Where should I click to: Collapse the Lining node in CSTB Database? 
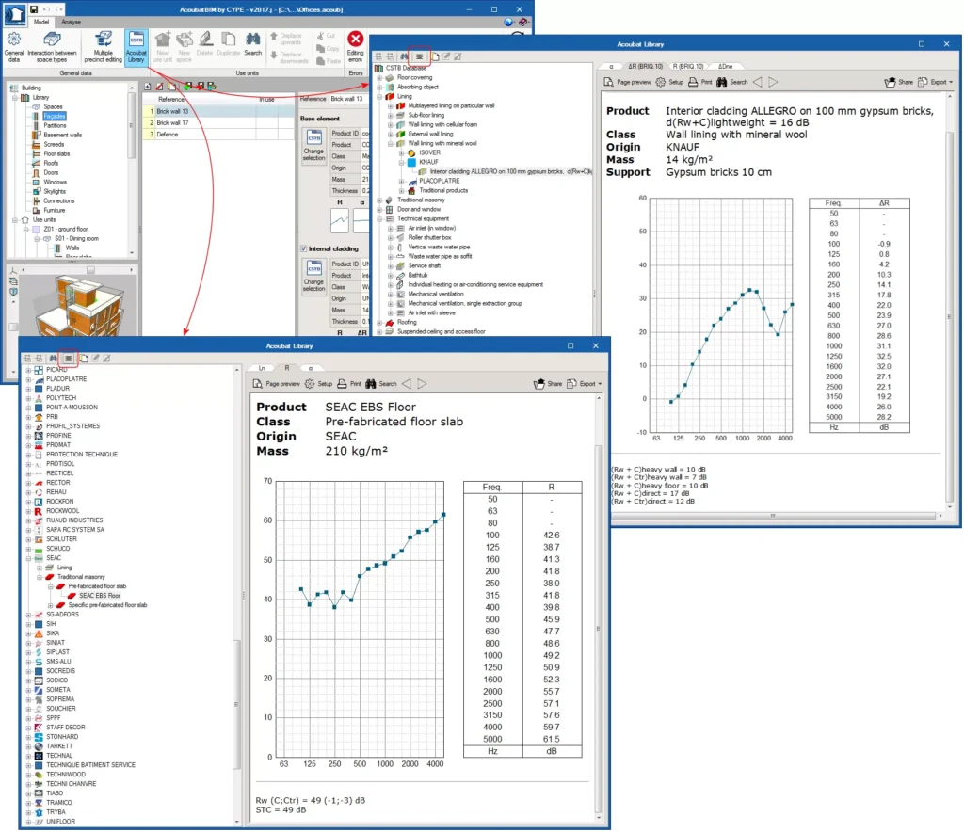pyautogui.click(x=379, y=97)
